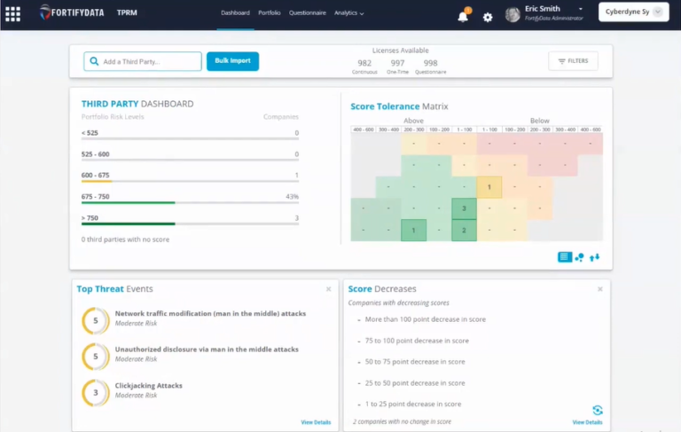Open Clickjacking Attacks threat event
This screenshot has height=432, width=681.
(149, 386)
